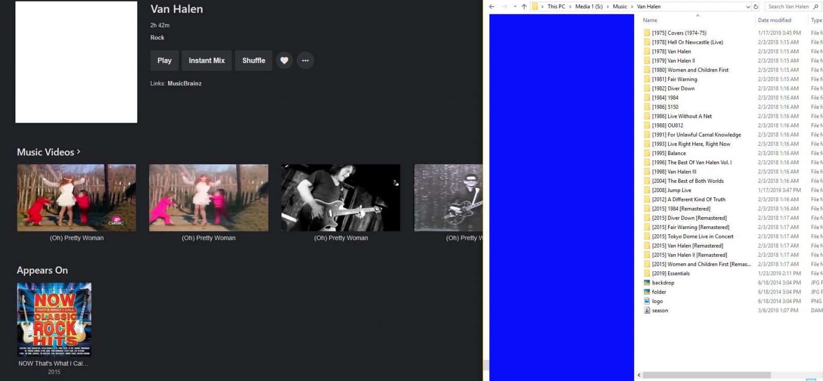Image resolution: width=823 pixels, height=381 pixels.
Task: Open the Music Videos heading link
Action: point(45,152)
